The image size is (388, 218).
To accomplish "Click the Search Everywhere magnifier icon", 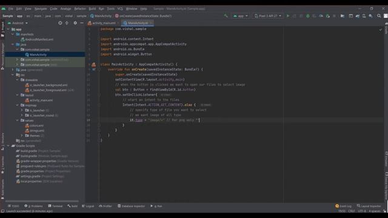I will (379, 16).
